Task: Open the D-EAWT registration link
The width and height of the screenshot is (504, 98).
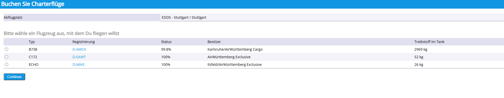Action: point(79,57)
